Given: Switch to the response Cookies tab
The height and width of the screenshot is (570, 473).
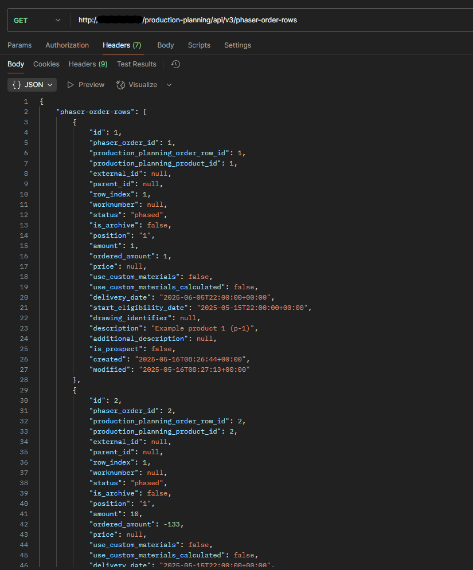Looking at the screenshot, I should tap(46, 64).
